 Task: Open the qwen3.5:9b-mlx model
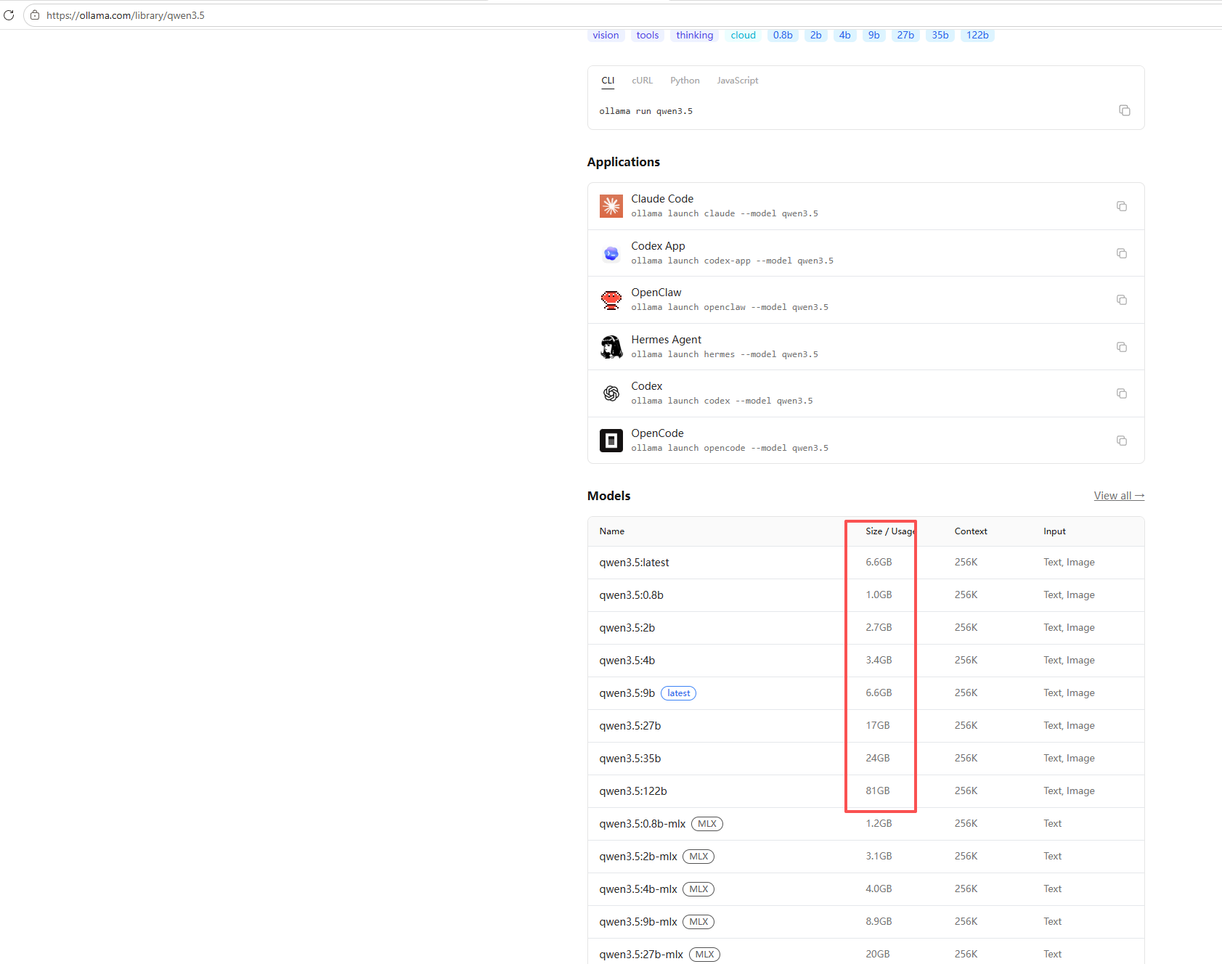(638, 922)
